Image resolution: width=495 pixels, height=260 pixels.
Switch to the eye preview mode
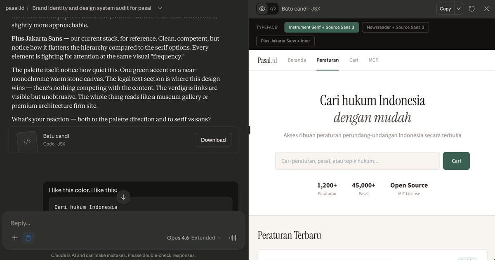click(x=262, y=9)
